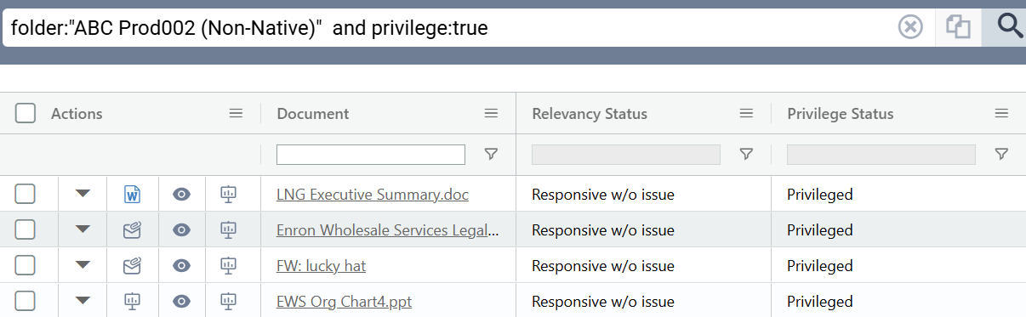The width and height of the screenshot is (1026, 317).
Task: Click the copy search icon beside the query
Action: pyautogui.click(x=959, y=28)
